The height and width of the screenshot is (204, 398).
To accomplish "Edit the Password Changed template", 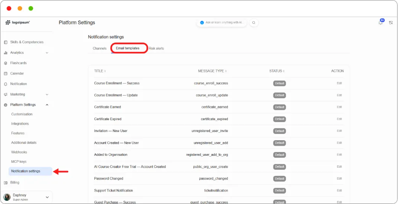I will 339,178.
